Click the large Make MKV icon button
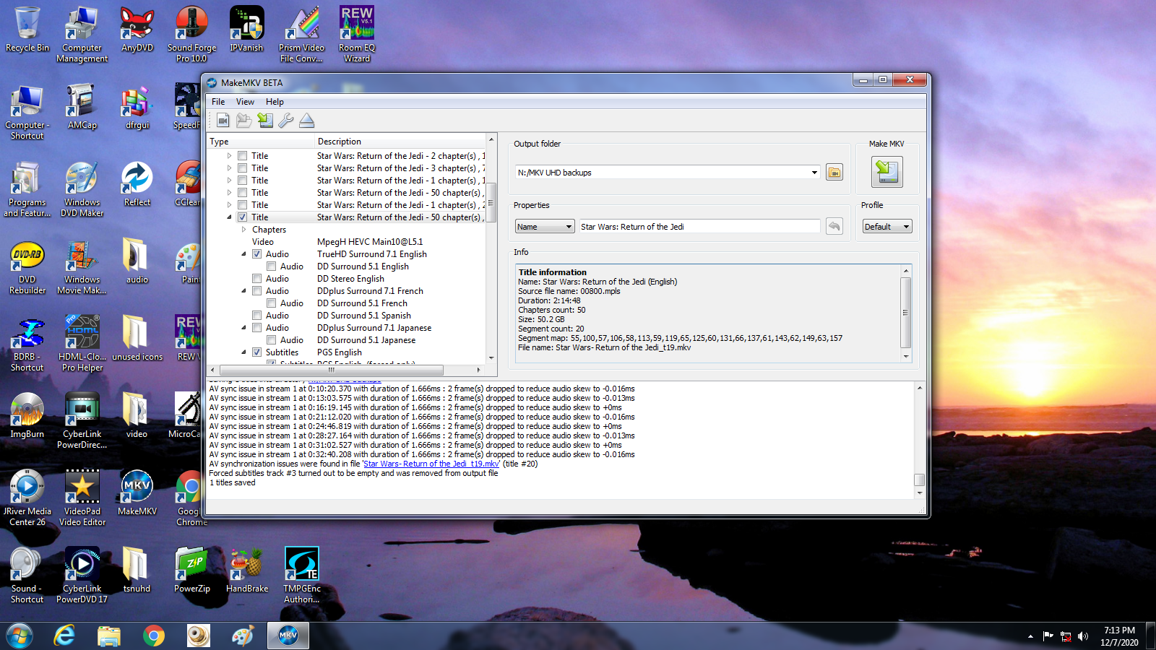 887,172
